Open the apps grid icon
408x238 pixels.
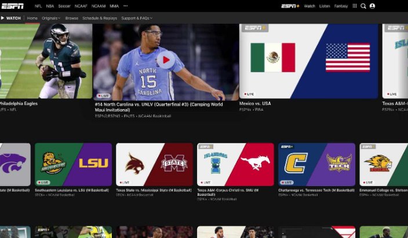[355, 6]
